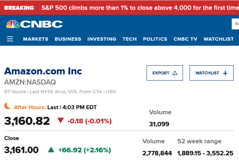Image resolution: width=239 pixels, height=160 pixels.
Task: Click the export share arrow icon
Action: (175, 73)
